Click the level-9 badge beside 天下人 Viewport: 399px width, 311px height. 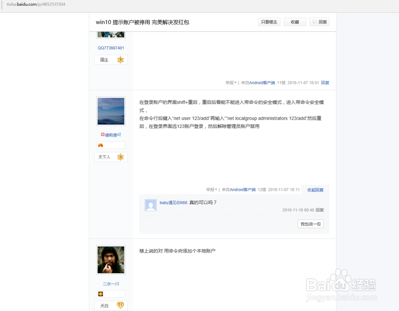[120, 157]
